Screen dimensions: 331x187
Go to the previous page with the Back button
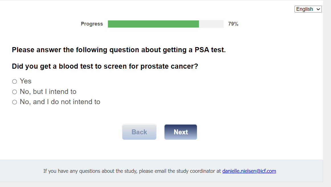(139, 132)
